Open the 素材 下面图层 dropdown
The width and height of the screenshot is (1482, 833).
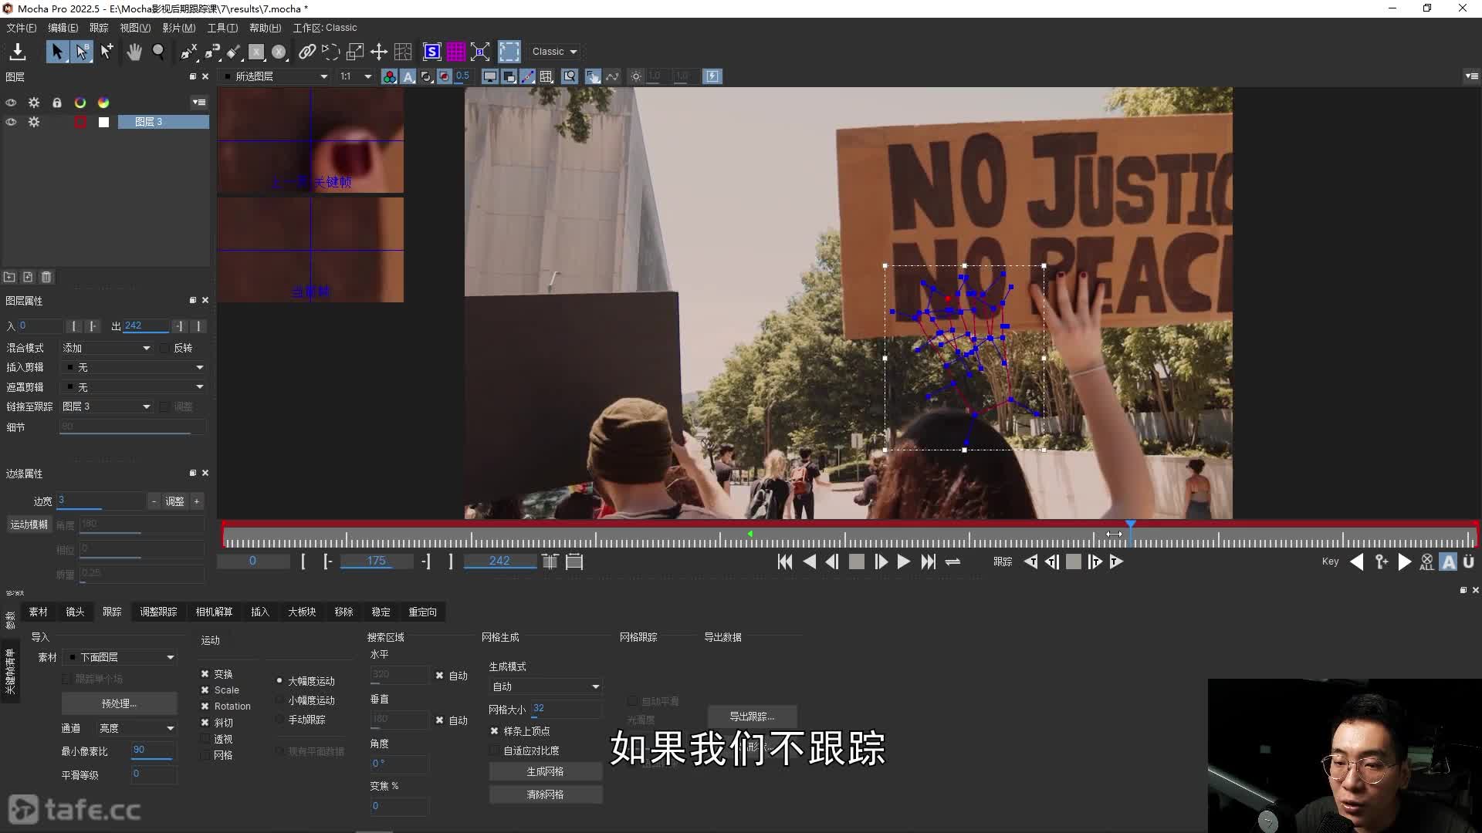[120, 657]
